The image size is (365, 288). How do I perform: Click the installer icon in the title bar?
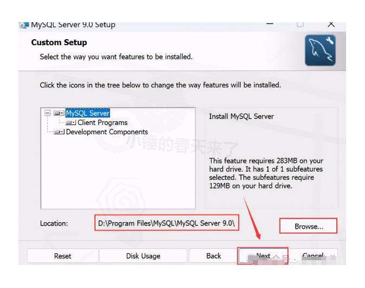[x=23, y=25]
